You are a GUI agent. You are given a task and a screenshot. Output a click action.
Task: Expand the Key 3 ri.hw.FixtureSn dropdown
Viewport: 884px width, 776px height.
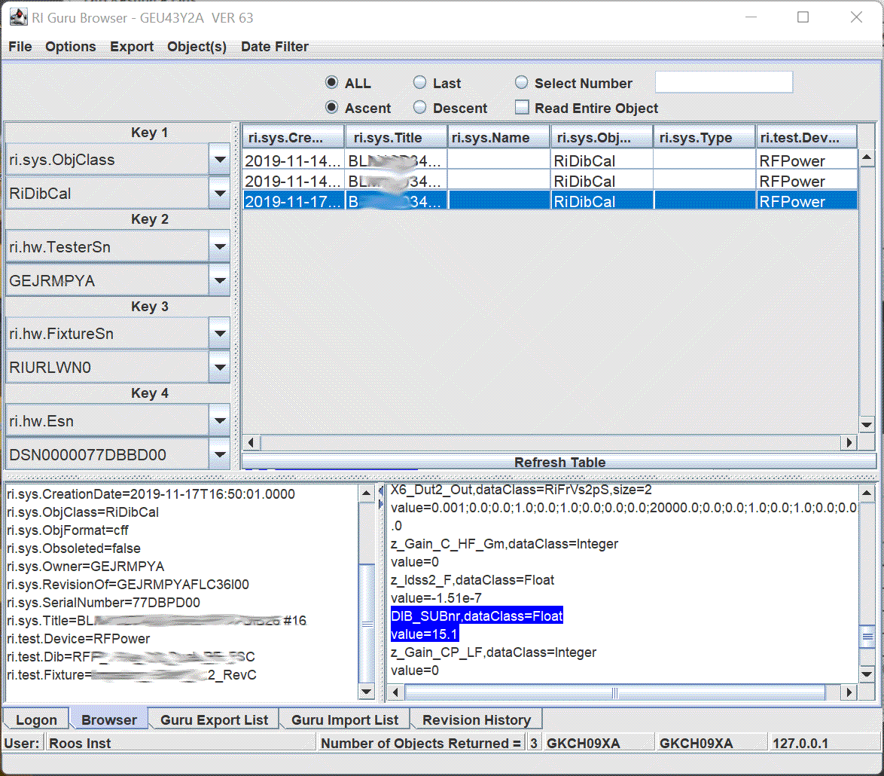[219, 333]
